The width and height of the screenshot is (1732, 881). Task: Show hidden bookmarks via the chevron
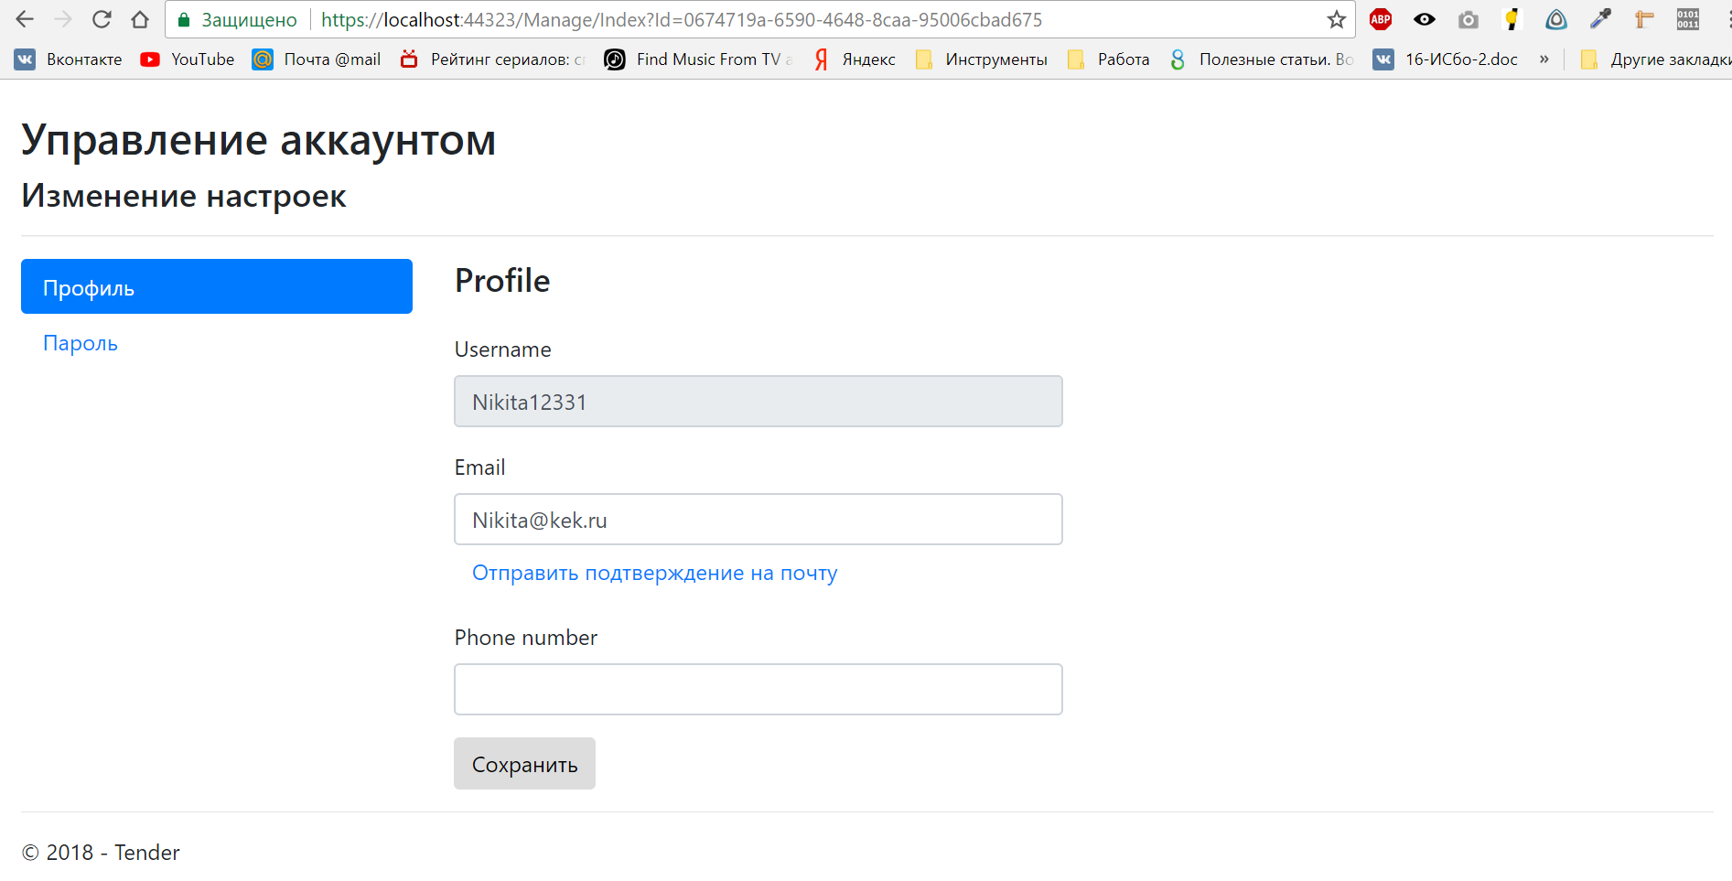[x=1544, y=59]
